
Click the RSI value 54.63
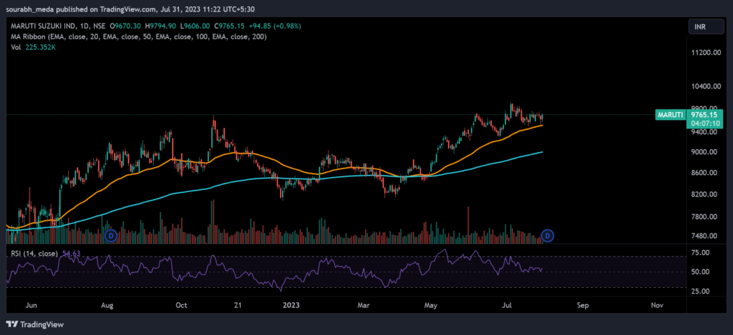point(71,254)
